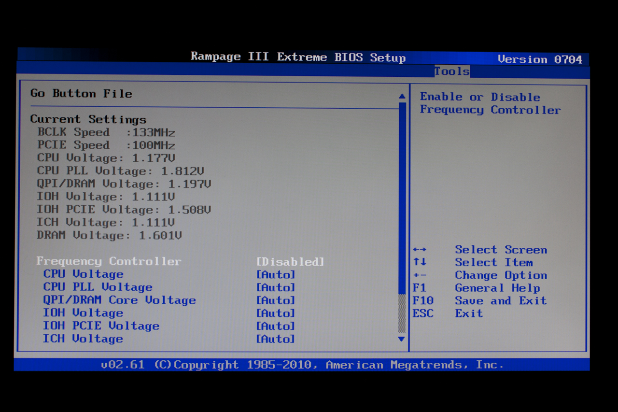Open the IOH Voltage [Auto] value
Viewport: 618px width, 412px height.
[275, 313]
